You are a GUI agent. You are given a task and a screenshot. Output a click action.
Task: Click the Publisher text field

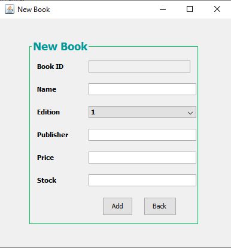click(142, 135)
